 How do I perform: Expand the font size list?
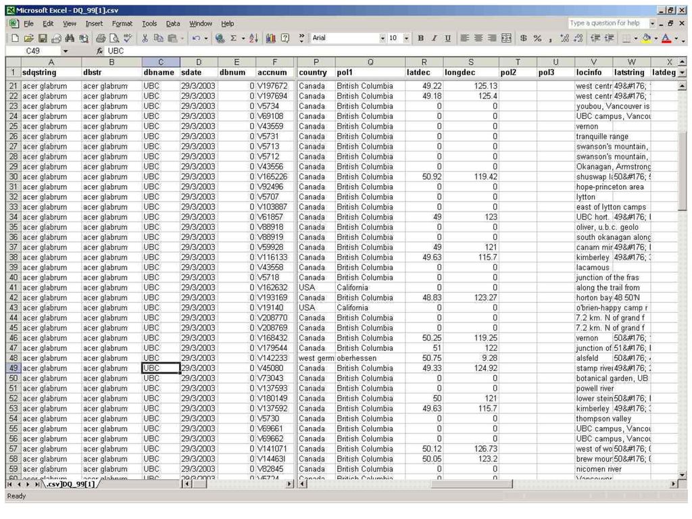point(406,39)
